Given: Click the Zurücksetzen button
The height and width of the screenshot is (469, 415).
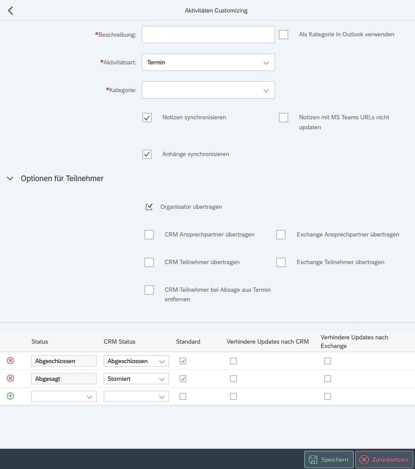Looking at the screenshot, I should tap(384, 459).
